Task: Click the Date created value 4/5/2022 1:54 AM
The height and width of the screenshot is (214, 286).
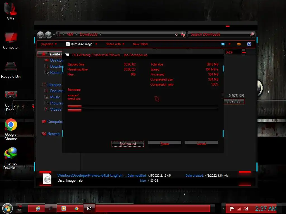Action: (217, 176)
